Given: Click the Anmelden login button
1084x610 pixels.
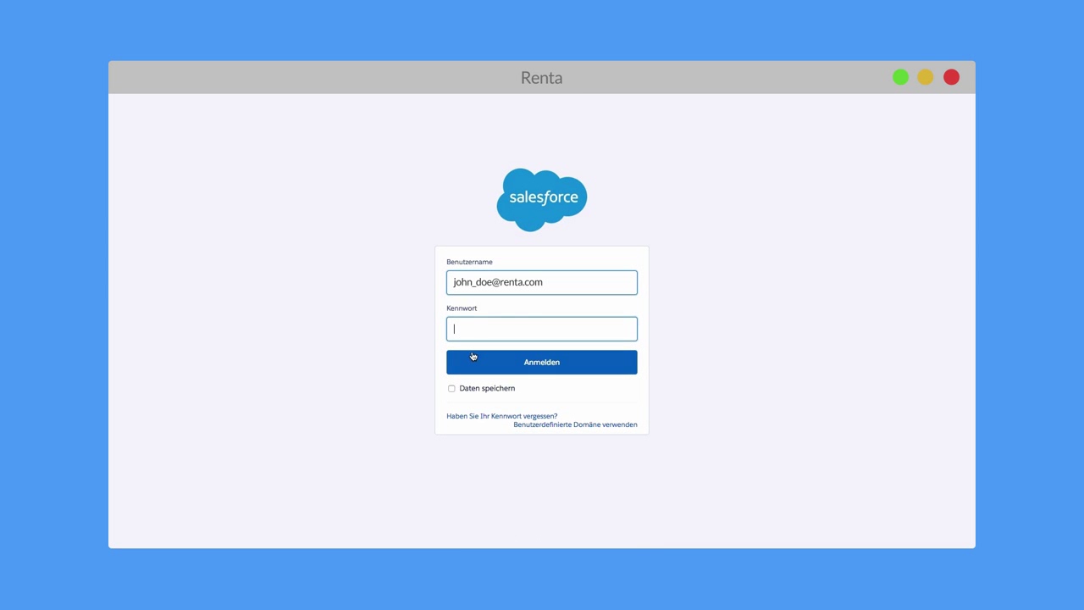Looking at the screenshot, I should [542, 363].
